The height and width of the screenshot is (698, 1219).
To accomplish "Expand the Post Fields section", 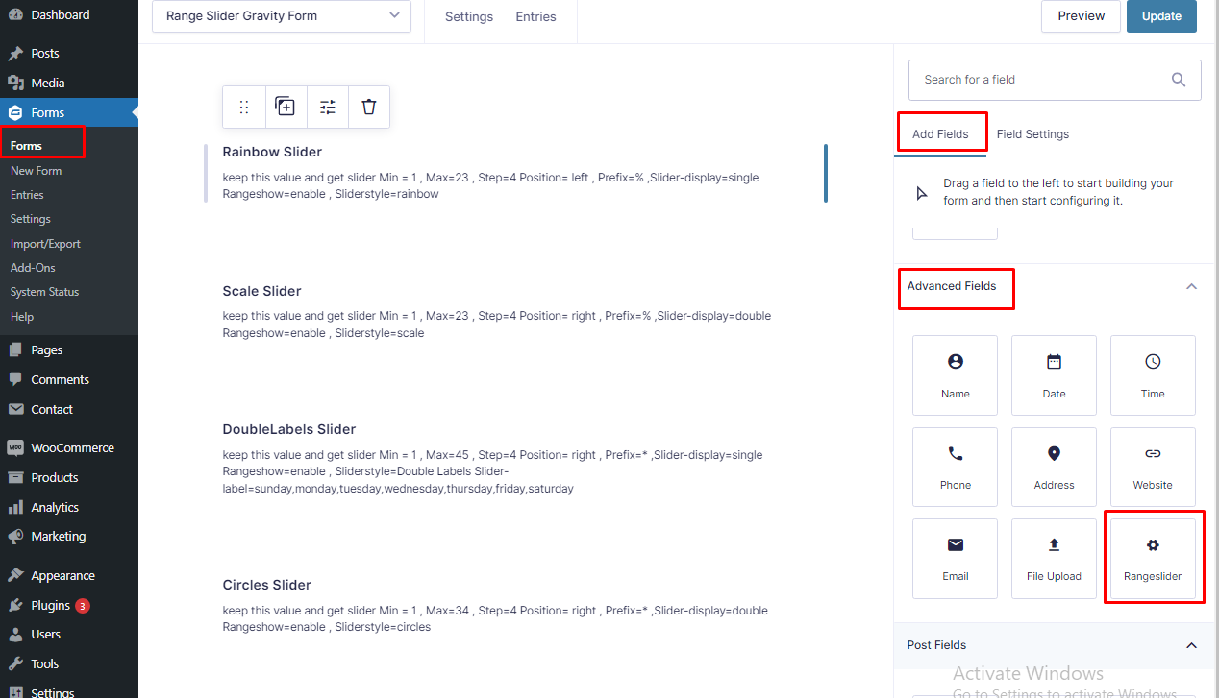I will coord(1191,645).
